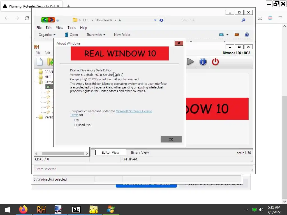Click the tree horizontal scrollbar right arrow
The width and height of the screenshot is (287, 215).
(x=87, y=153)
